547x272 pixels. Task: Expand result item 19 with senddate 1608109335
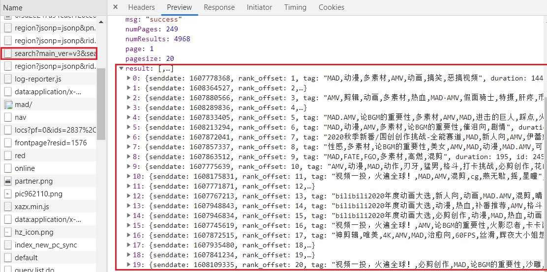(x=129, y=264)
